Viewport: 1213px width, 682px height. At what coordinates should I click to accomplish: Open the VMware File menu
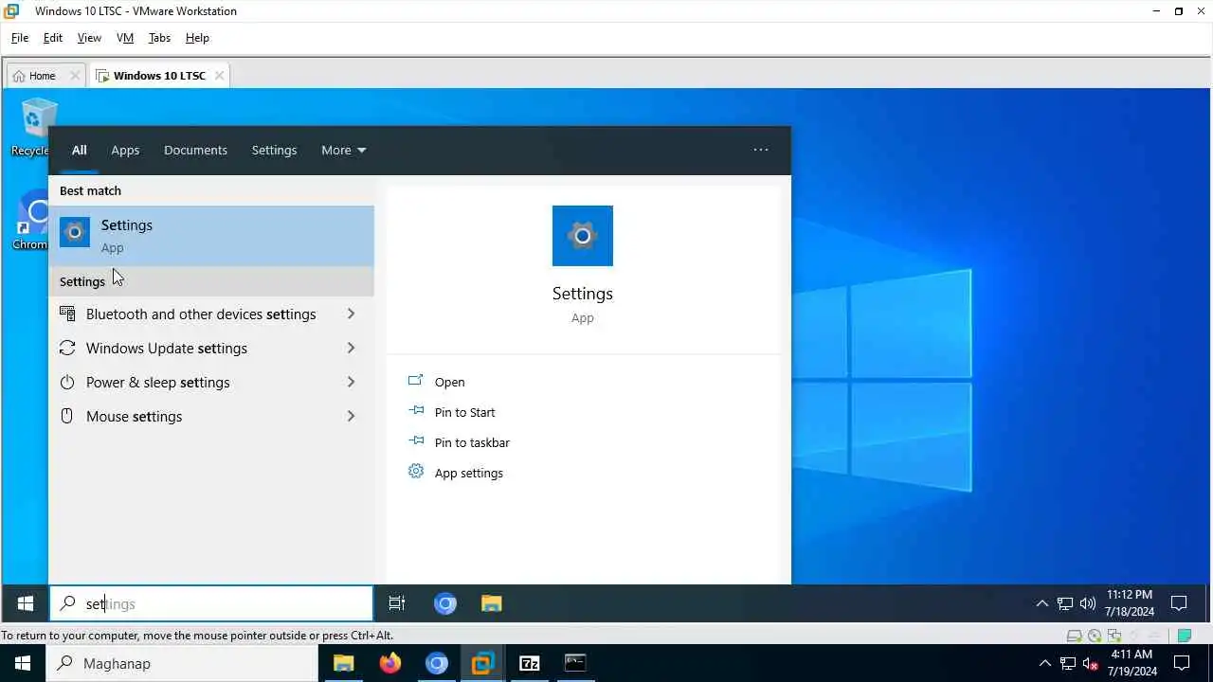pos(20,38)
